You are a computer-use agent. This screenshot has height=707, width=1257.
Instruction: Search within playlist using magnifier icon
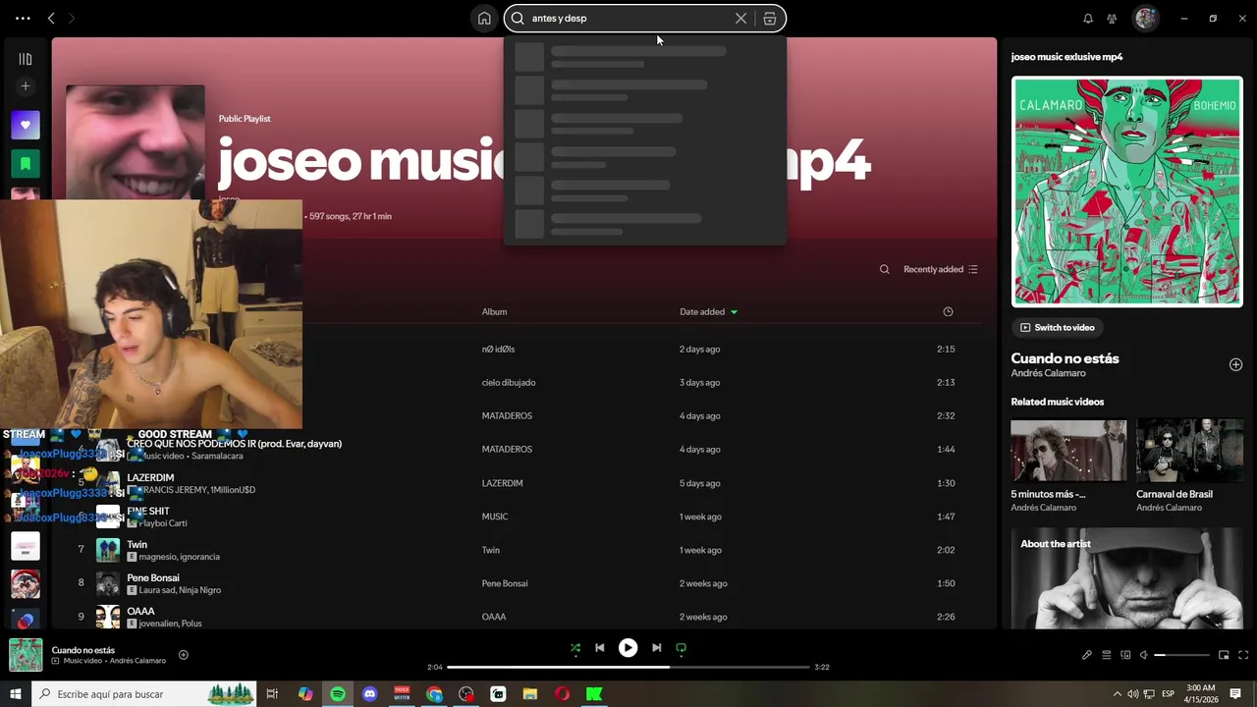click(x=885, y=269)
